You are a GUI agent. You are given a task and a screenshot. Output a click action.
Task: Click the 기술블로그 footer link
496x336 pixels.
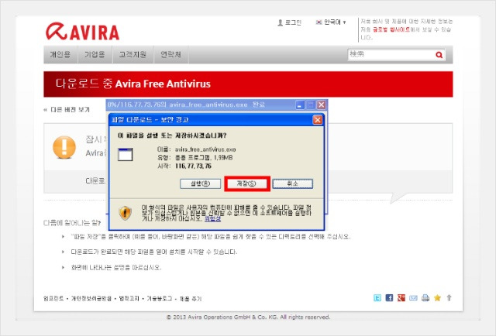pos(159,298)
